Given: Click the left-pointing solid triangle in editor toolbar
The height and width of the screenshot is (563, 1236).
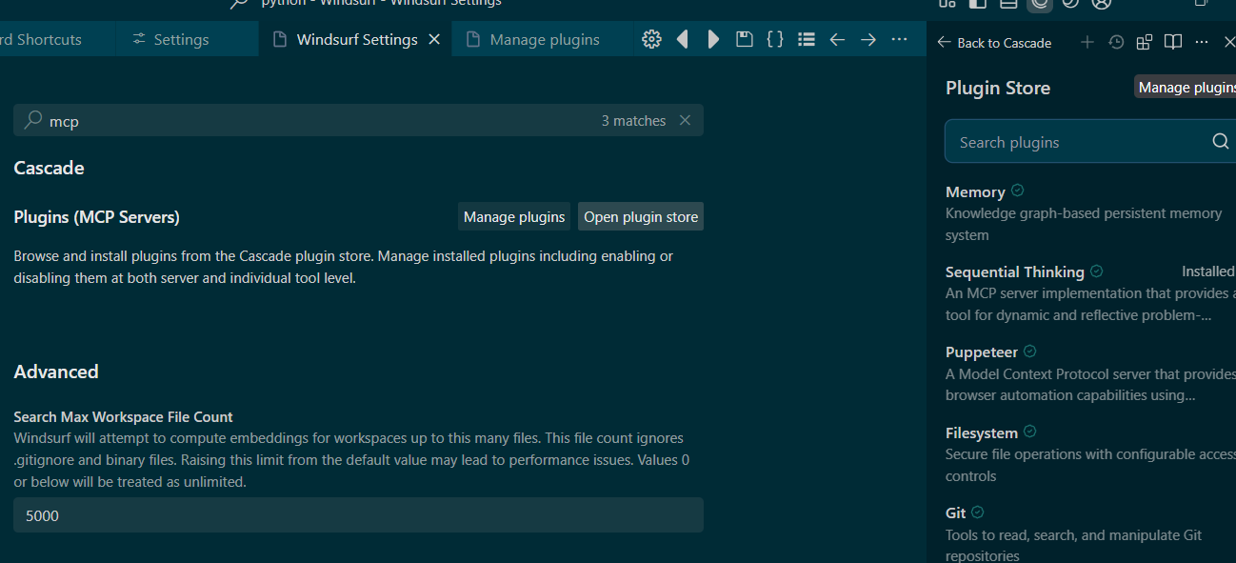Looking at the screenshot, I should 682,39.
